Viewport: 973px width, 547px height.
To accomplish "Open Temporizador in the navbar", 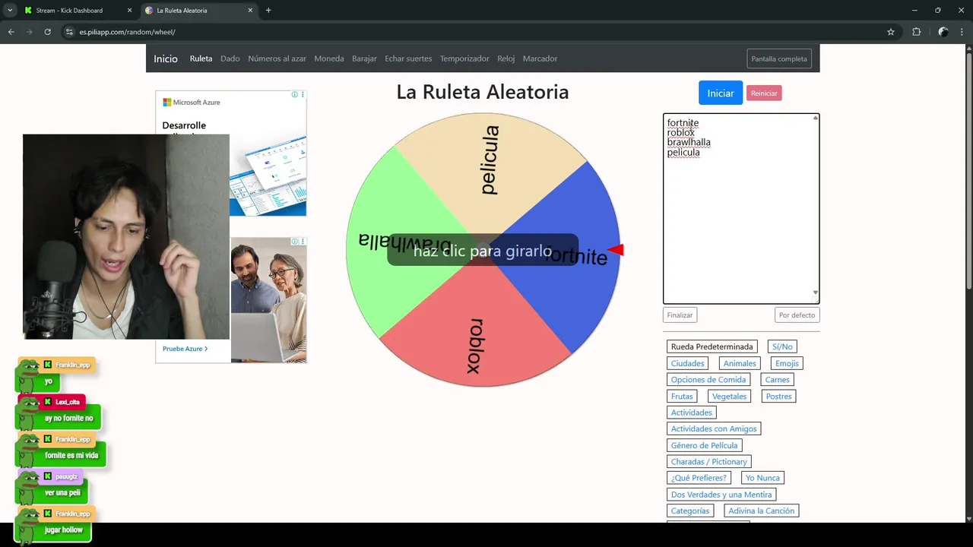I will click(464, 58).
